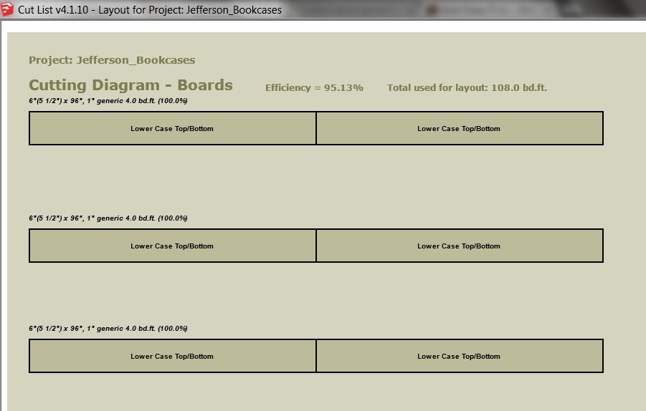Click the third board's size description label
The width and height of the screenshot is (646, 411).
(108, 329)
